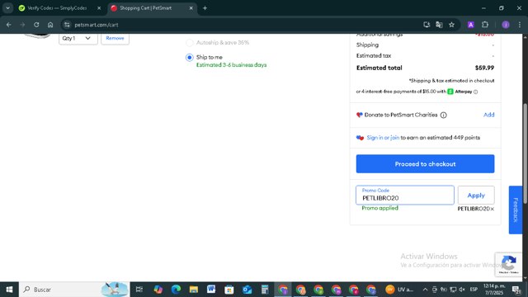
Task: Select Autoship & save 35% option
Action: [190, 42]
